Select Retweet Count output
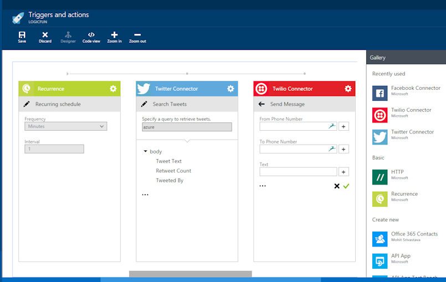Screen dimensions: 446x282 point(173,171)
